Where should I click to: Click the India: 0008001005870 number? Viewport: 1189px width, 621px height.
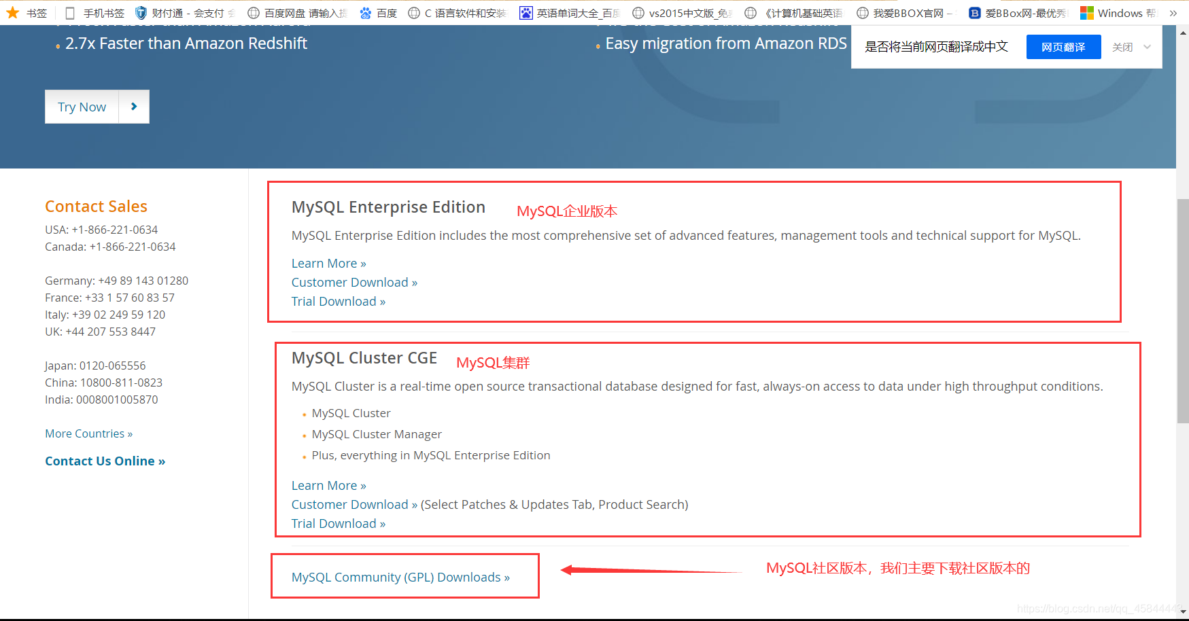(x=101, y=400)
